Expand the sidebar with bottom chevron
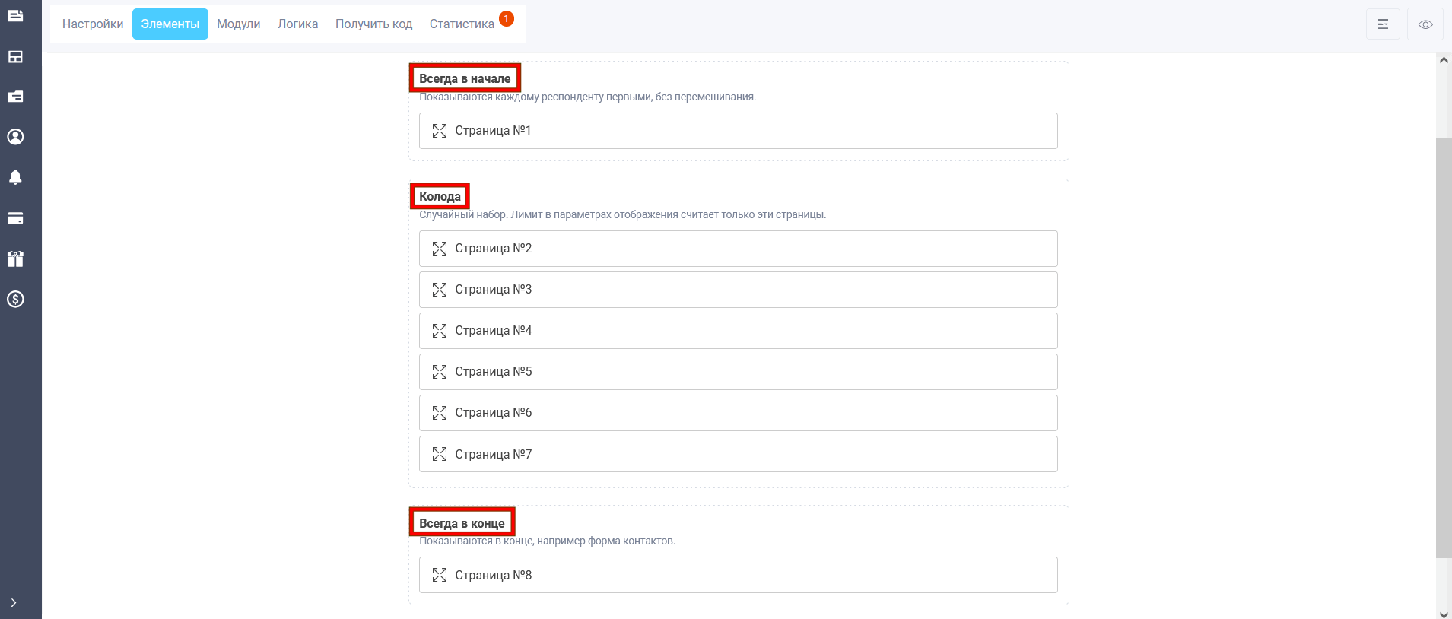Viewport: 1452px width, 619px height. [x=14, y=602]
